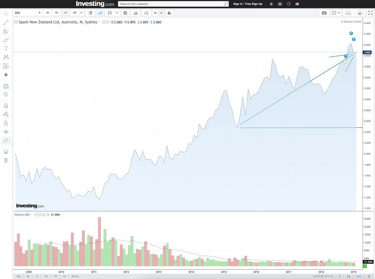Toggle auto scale
The height and width of the screenshot is (279, 375).
point(359,276)
